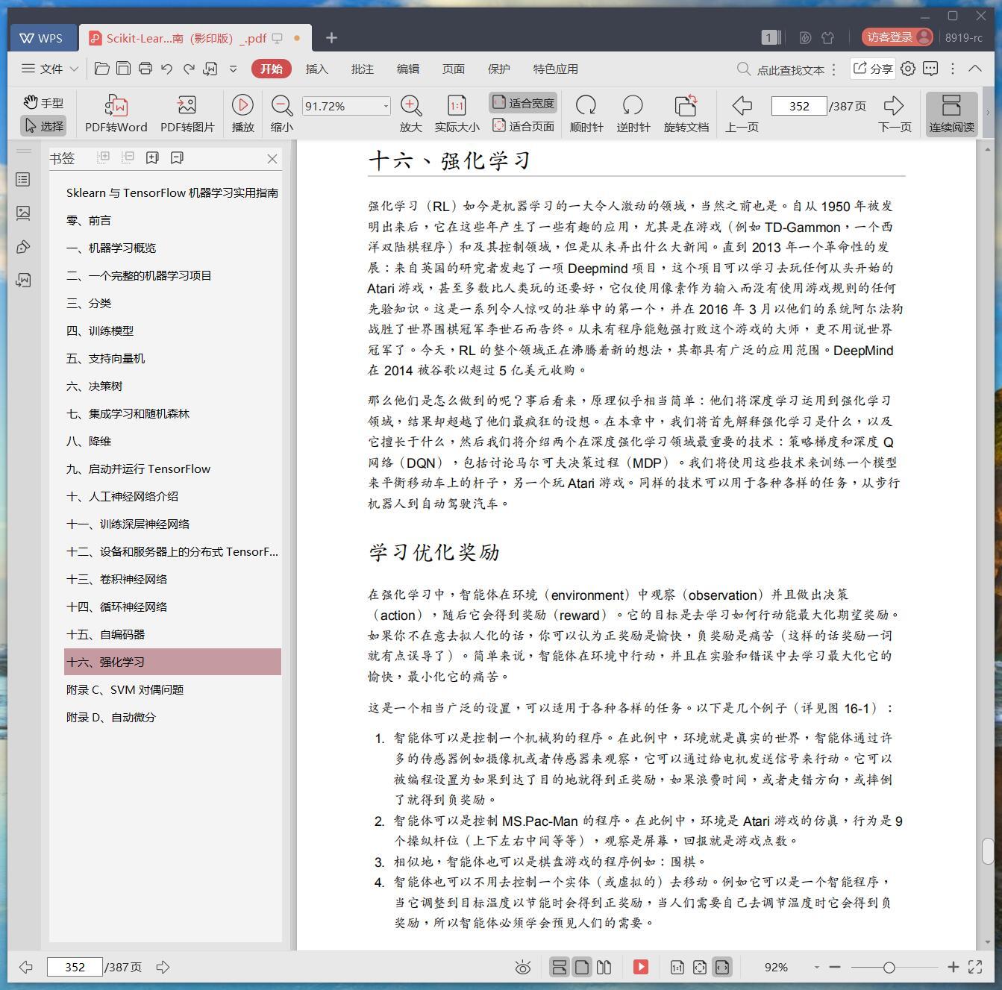1002x990 pixels.
Task: Click the page number 352 field in toolbar
Action: 798,106
